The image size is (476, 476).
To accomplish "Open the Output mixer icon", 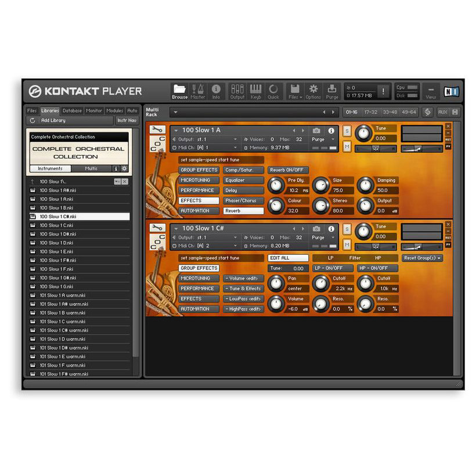I will click(237, 92).
